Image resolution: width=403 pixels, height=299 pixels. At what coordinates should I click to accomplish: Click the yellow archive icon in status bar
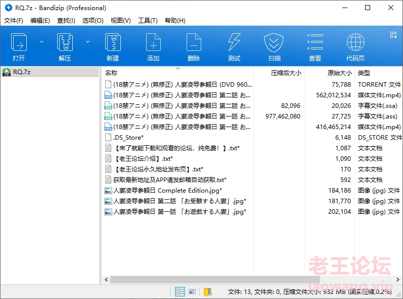point(208,291)
